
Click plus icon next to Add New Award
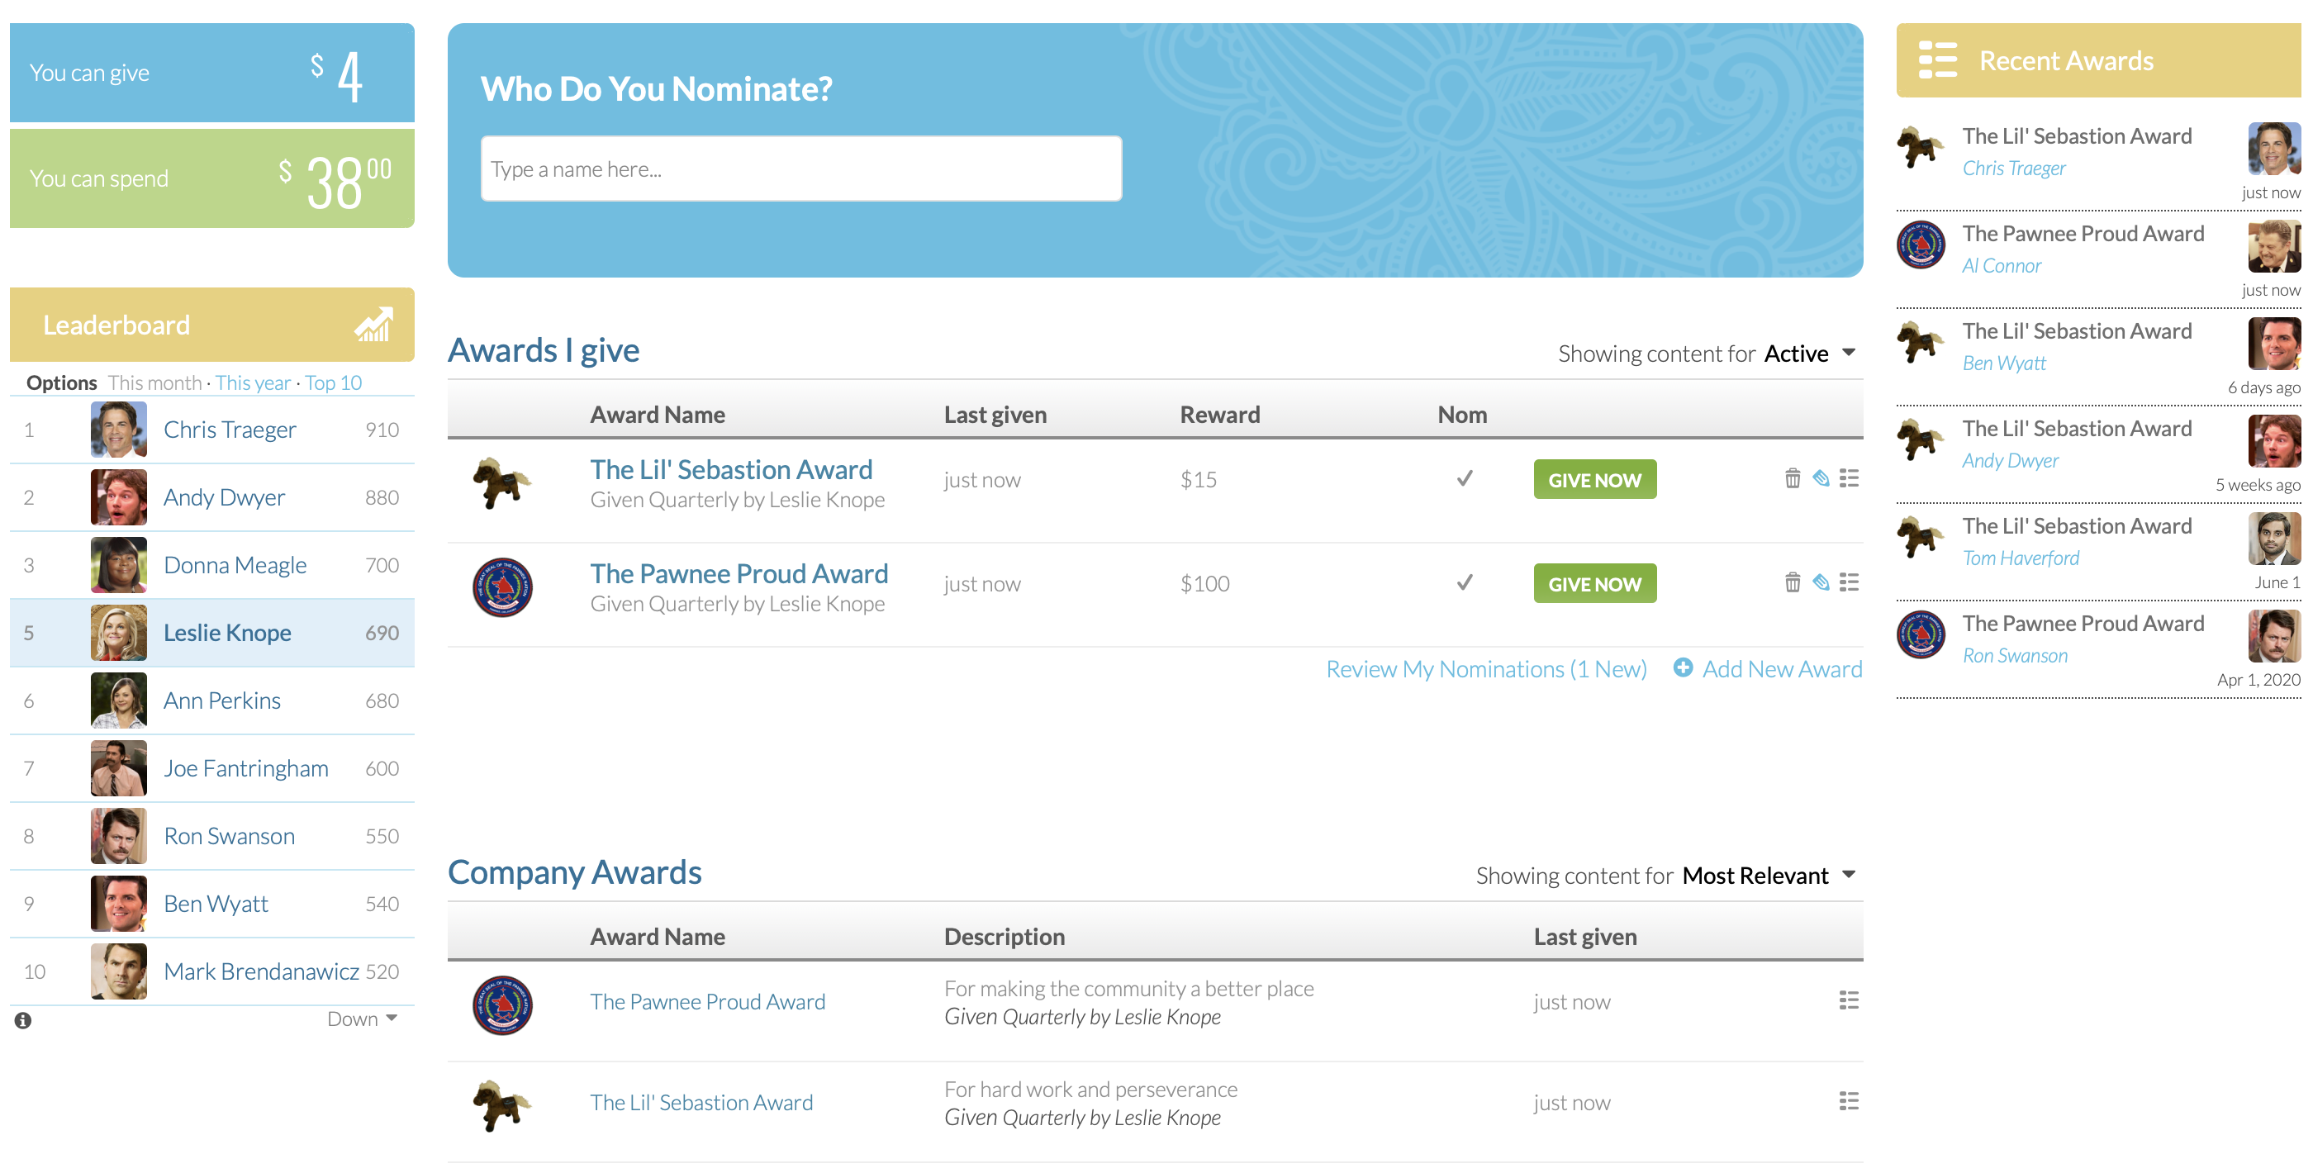(1683, 668)
